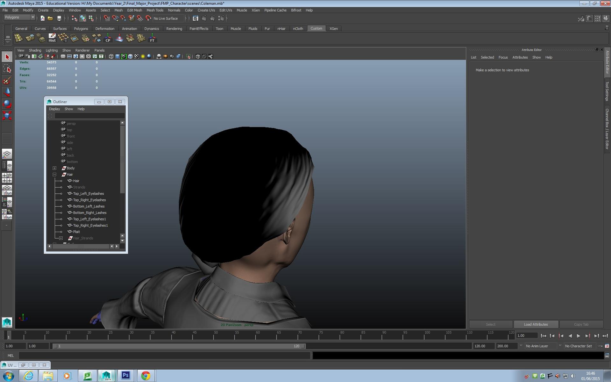Expand the Body node in the Outliner
The height and width of the screenshot is (382, 611).
coord(54,168)
